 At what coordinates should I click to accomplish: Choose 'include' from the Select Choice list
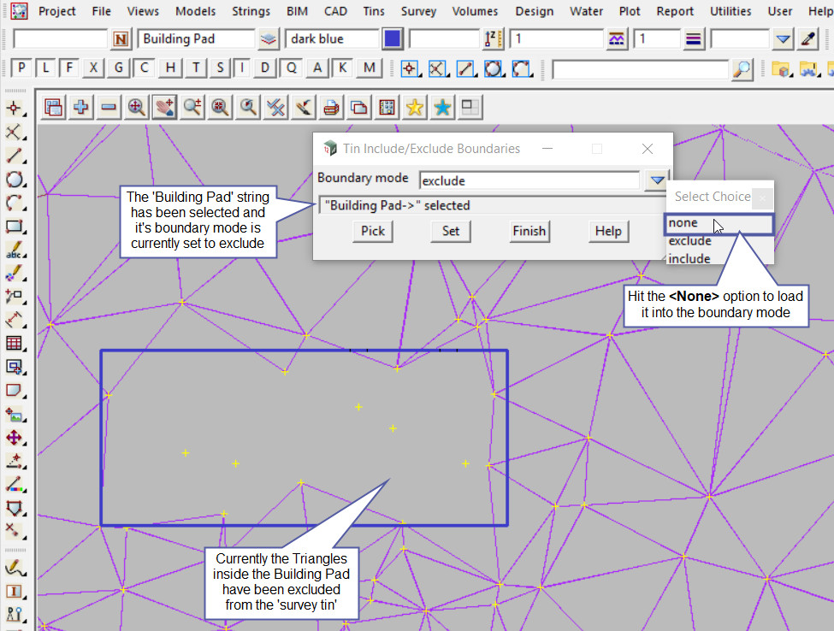tap(689, 258)
